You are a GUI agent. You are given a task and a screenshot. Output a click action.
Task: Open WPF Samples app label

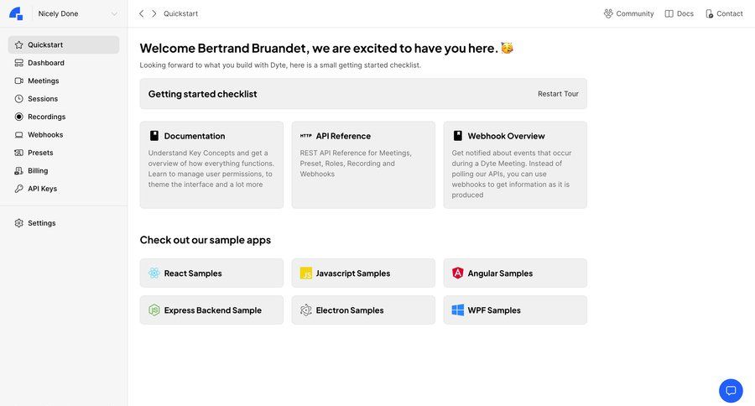(494, 310)
